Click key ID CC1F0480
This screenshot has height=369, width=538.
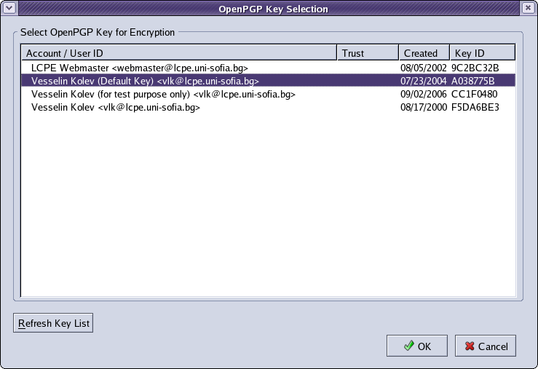coord(474,94)
